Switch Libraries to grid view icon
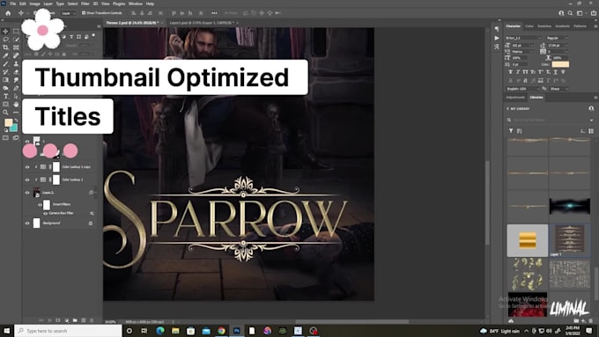The height and width of the screenshot is (337, 599). (591, 131)
